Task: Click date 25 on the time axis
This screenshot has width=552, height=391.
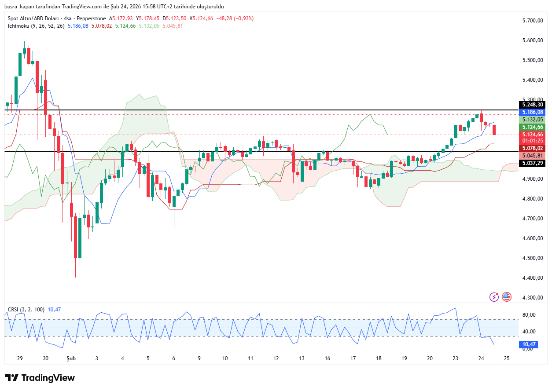Action: pyautogui.click(x=507, y=358)
